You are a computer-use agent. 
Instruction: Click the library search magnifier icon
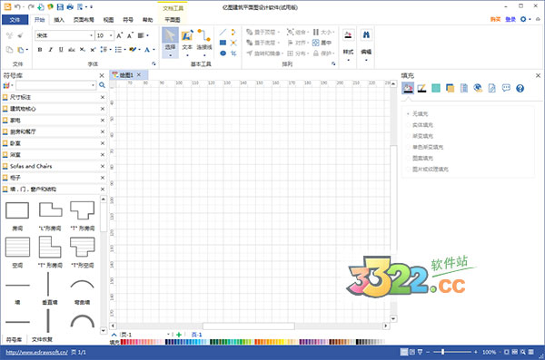coord(102,85)
